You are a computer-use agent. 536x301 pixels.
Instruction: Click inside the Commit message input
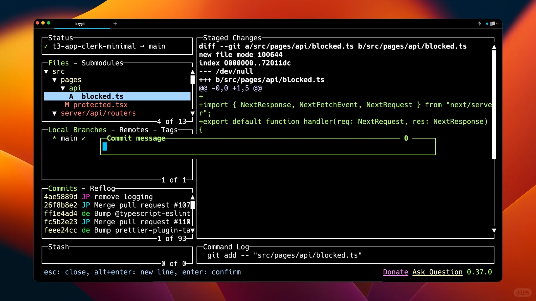click(268, 147)
